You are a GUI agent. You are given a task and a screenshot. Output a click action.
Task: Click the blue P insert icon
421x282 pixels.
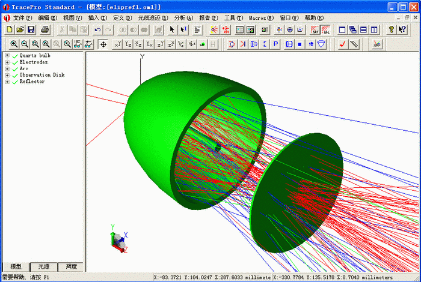(275, 44)
